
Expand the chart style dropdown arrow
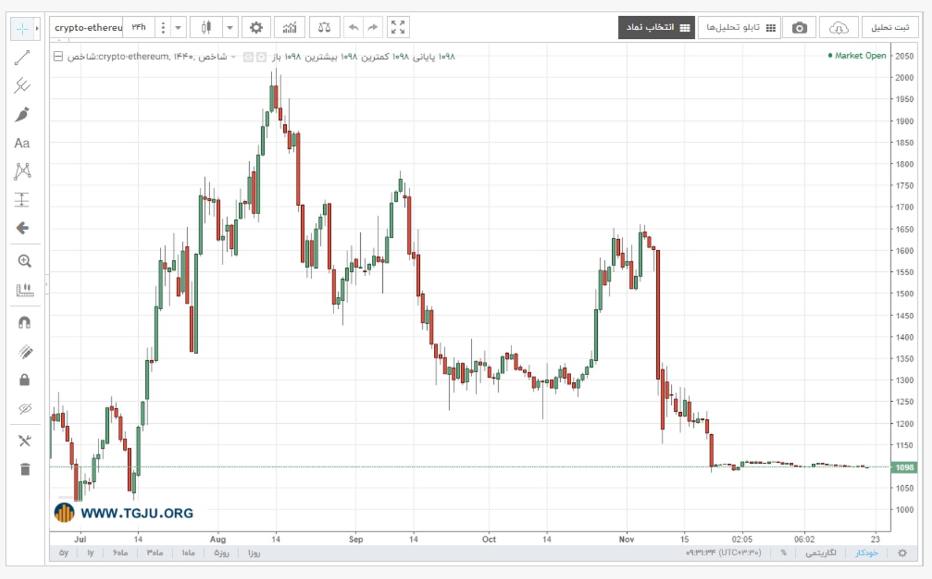pos(230,27)
